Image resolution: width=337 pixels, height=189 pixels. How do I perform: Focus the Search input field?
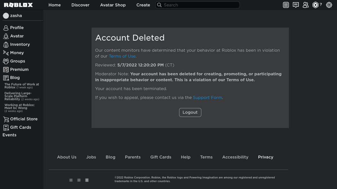point(197,5)
